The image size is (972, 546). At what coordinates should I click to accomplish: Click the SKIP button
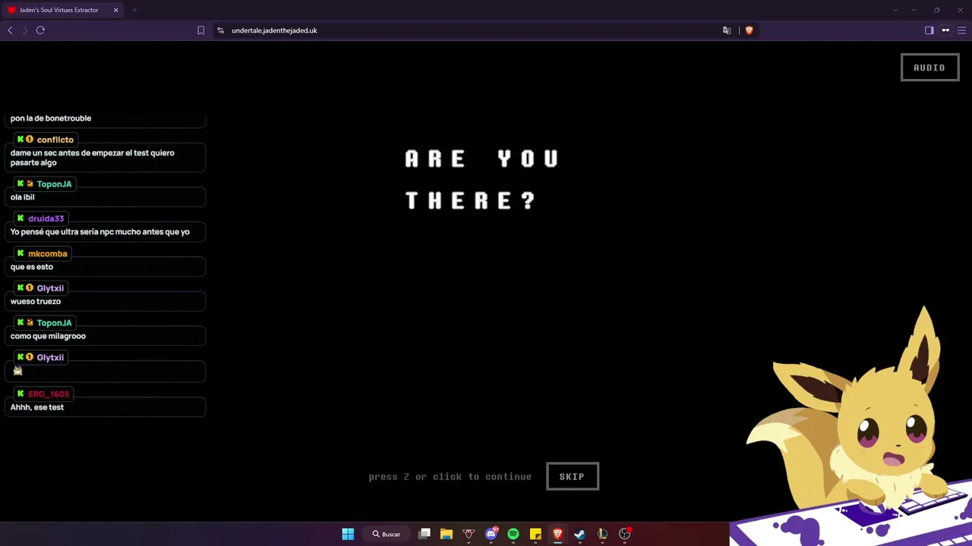click(573, 476)
